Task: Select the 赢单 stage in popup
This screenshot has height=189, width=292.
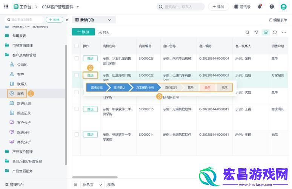Action: point(191,87)
